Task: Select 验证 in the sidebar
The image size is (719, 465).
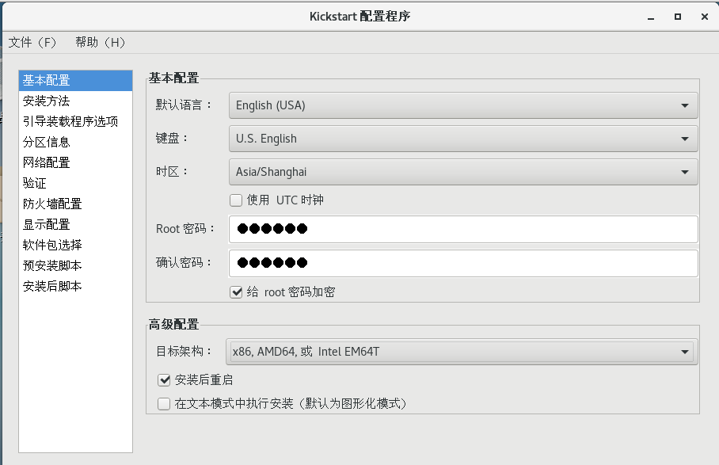Action: pos(76,184)
